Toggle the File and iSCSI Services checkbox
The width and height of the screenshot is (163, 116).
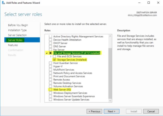click(x=55, y=56)
